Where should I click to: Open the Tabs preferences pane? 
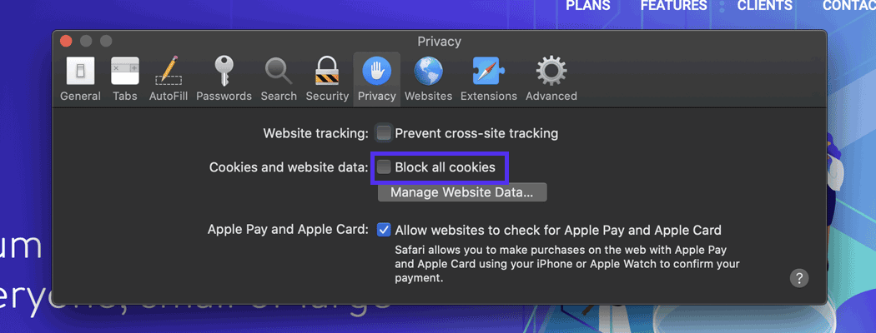pos(125,78)
